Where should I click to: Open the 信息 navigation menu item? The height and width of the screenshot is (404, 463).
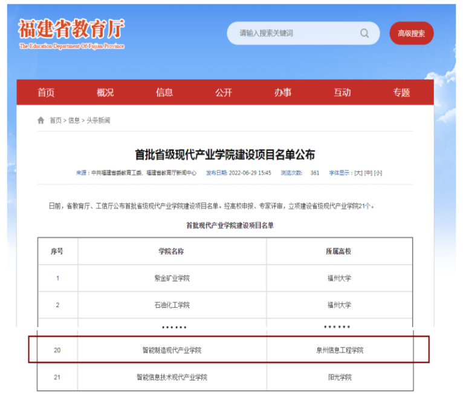tap(164, 92)
